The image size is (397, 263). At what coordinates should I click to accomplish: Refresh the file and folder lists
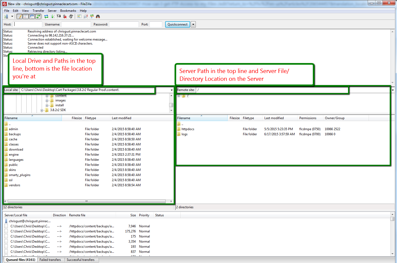click(46, 17)
